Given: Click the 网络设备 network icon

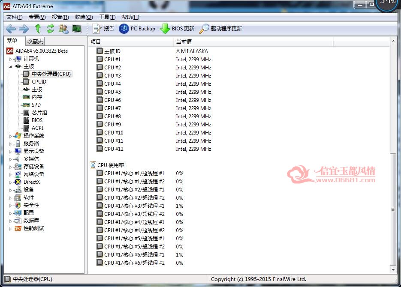Looking at the screenshot, I should point(18,174).
